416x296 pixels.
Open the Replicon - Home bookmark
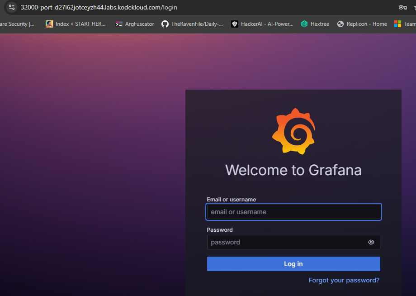tap(362, 24)
